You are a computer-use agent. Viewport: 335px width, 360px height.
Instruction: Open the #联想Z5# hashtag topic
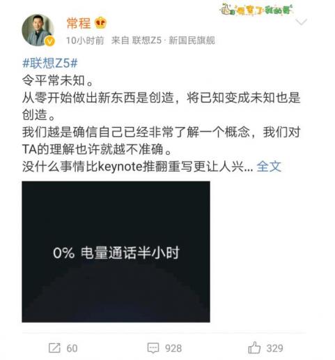point(50,63)
